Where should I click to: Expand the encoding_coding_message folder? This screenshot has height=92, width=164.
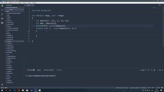[x=14, y=13]
